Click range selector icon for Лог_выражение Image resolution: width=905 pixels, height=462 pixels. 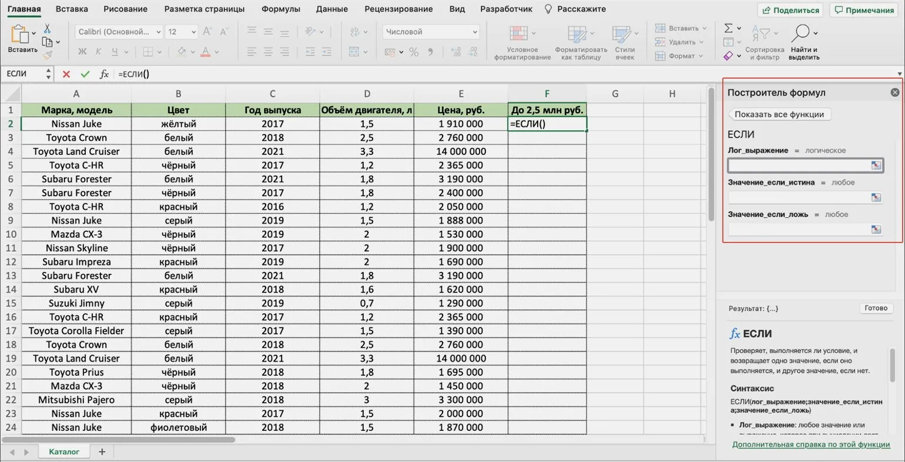[876, 166]
